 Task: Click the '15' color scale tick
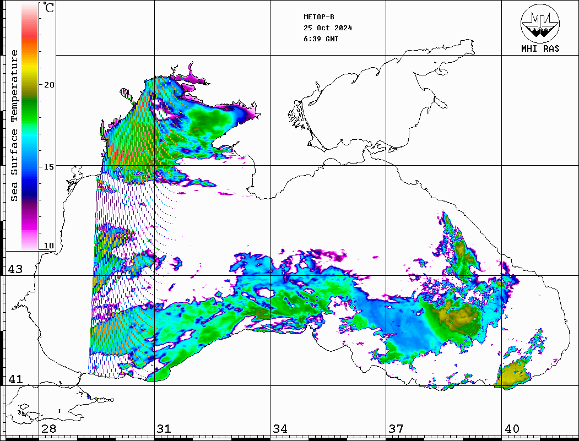49,167
